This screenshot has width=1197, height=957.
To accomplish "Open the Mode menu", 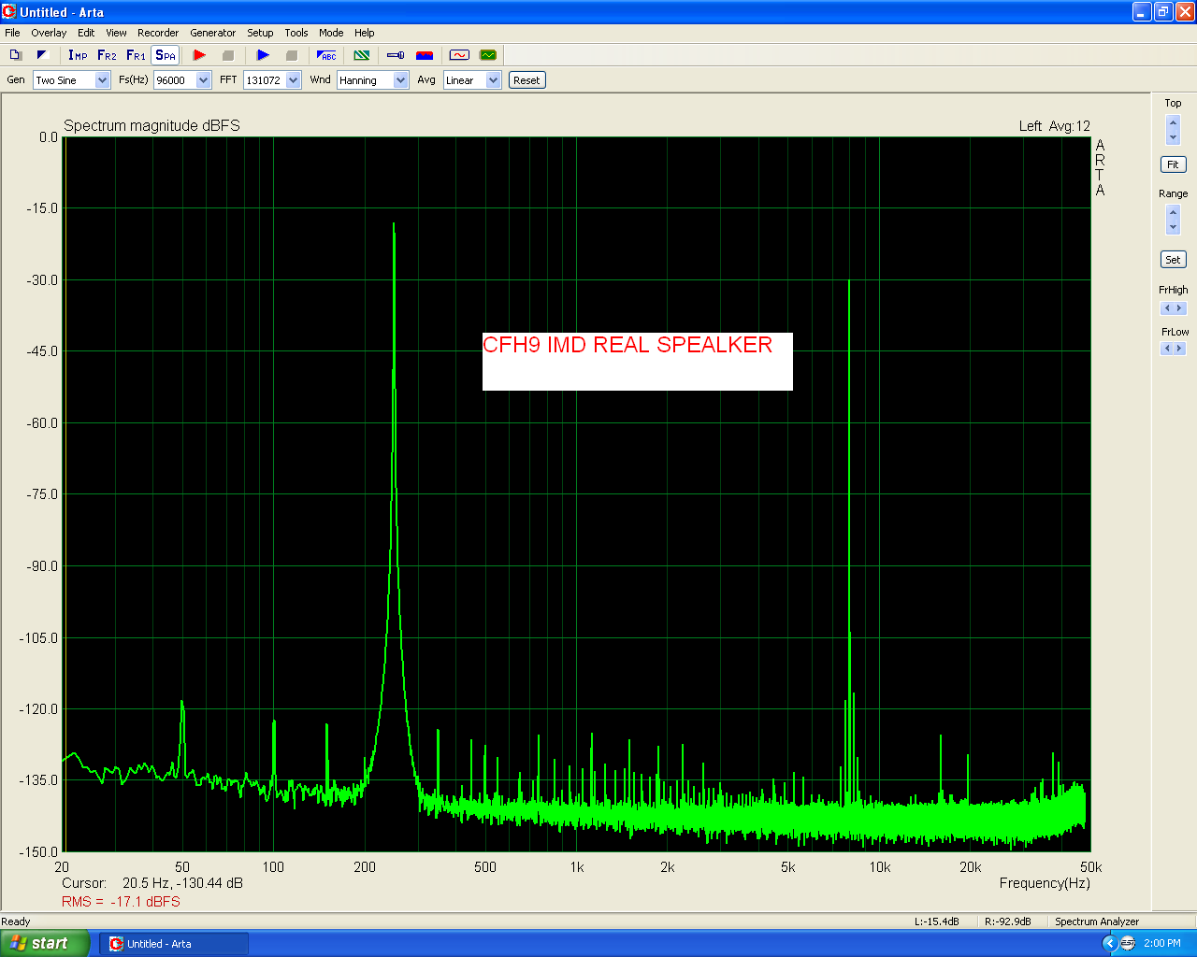I will 331,33.
